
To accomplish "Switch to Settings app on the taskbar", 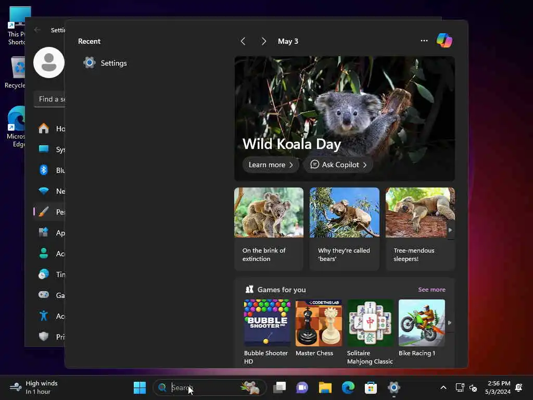I will click(394, 387).
